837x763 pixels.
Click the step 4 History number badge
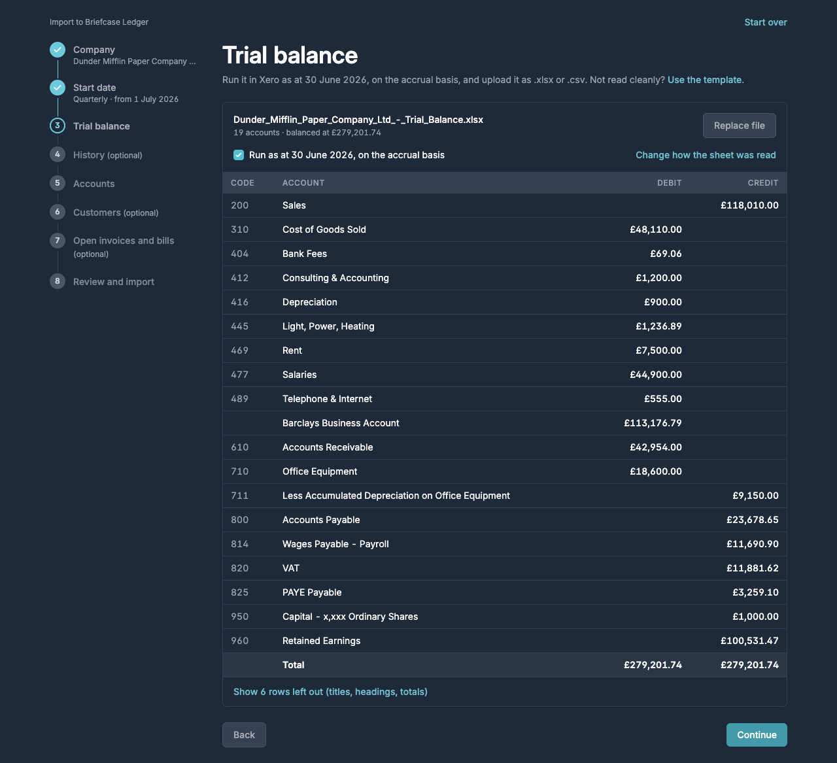(x=58, y=154)
